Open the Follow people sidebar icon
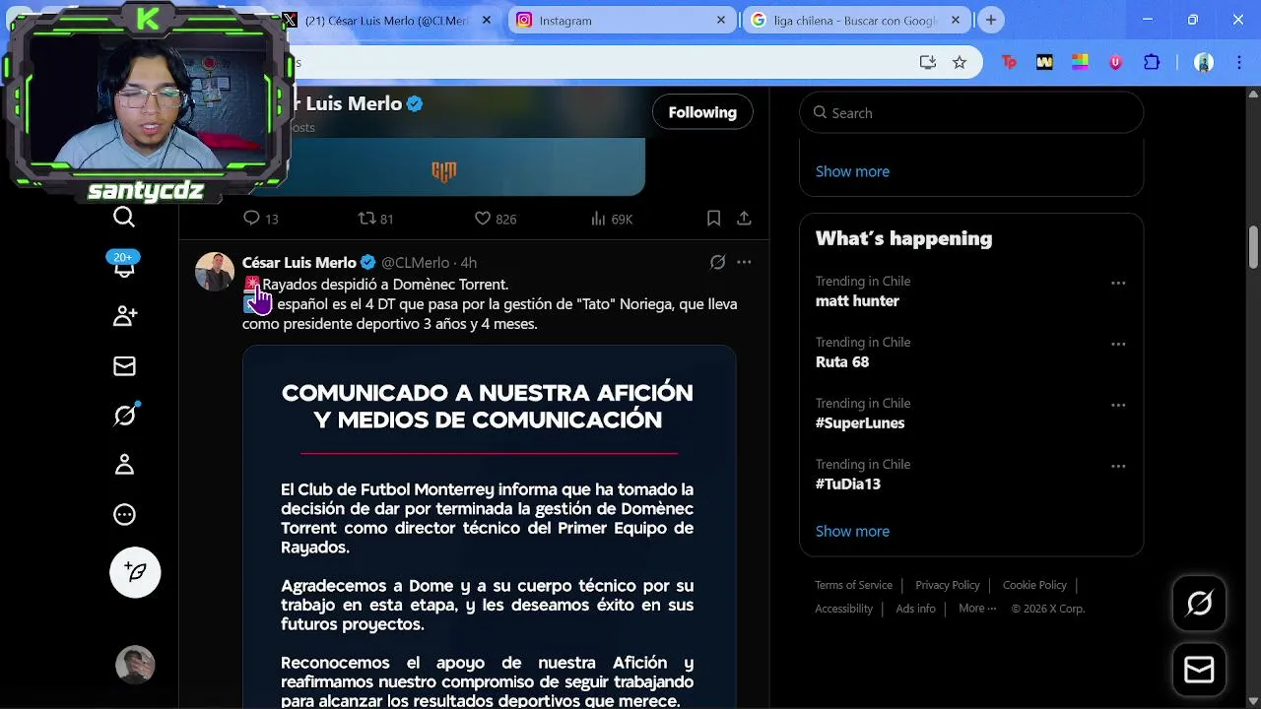 coord(124,316)
